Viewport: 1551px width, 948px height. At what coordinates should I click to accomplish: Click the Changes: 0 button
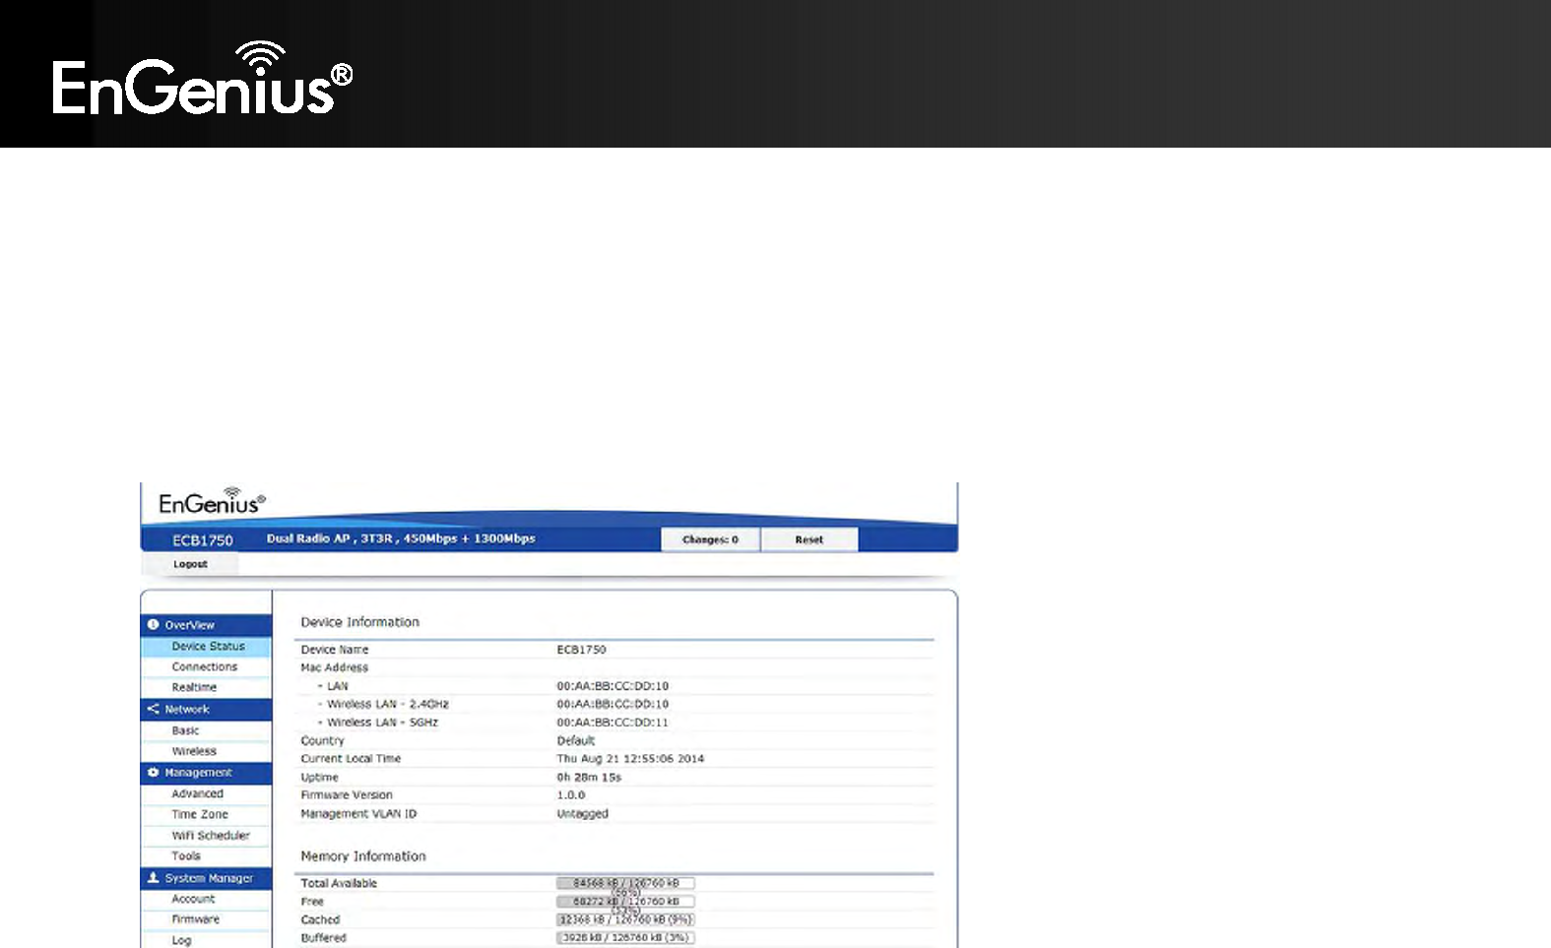click(710, 539)
